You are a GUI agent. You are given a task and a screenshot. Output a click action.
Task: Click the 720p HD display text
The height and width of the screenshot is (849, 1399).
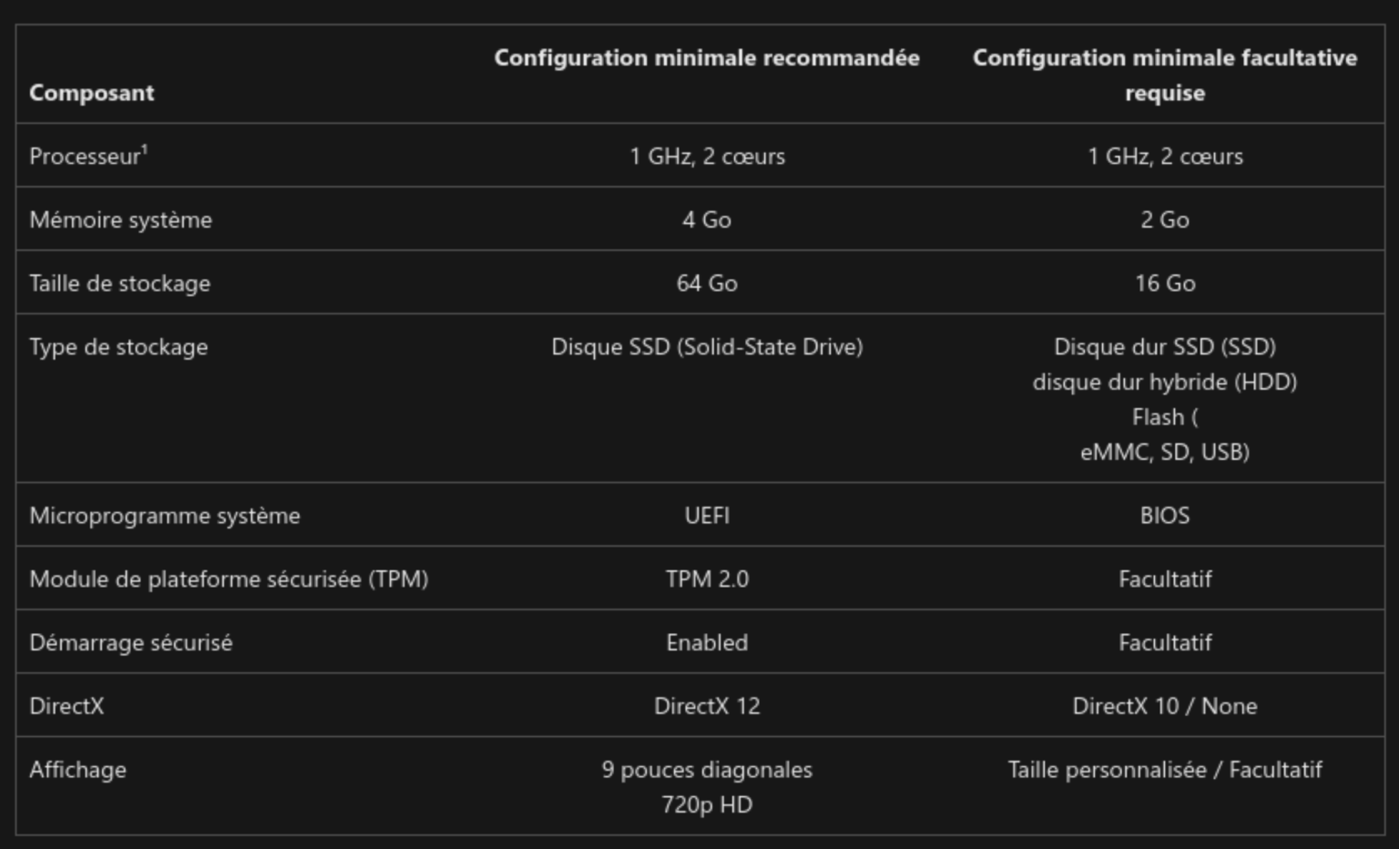[x=707, y=805]
